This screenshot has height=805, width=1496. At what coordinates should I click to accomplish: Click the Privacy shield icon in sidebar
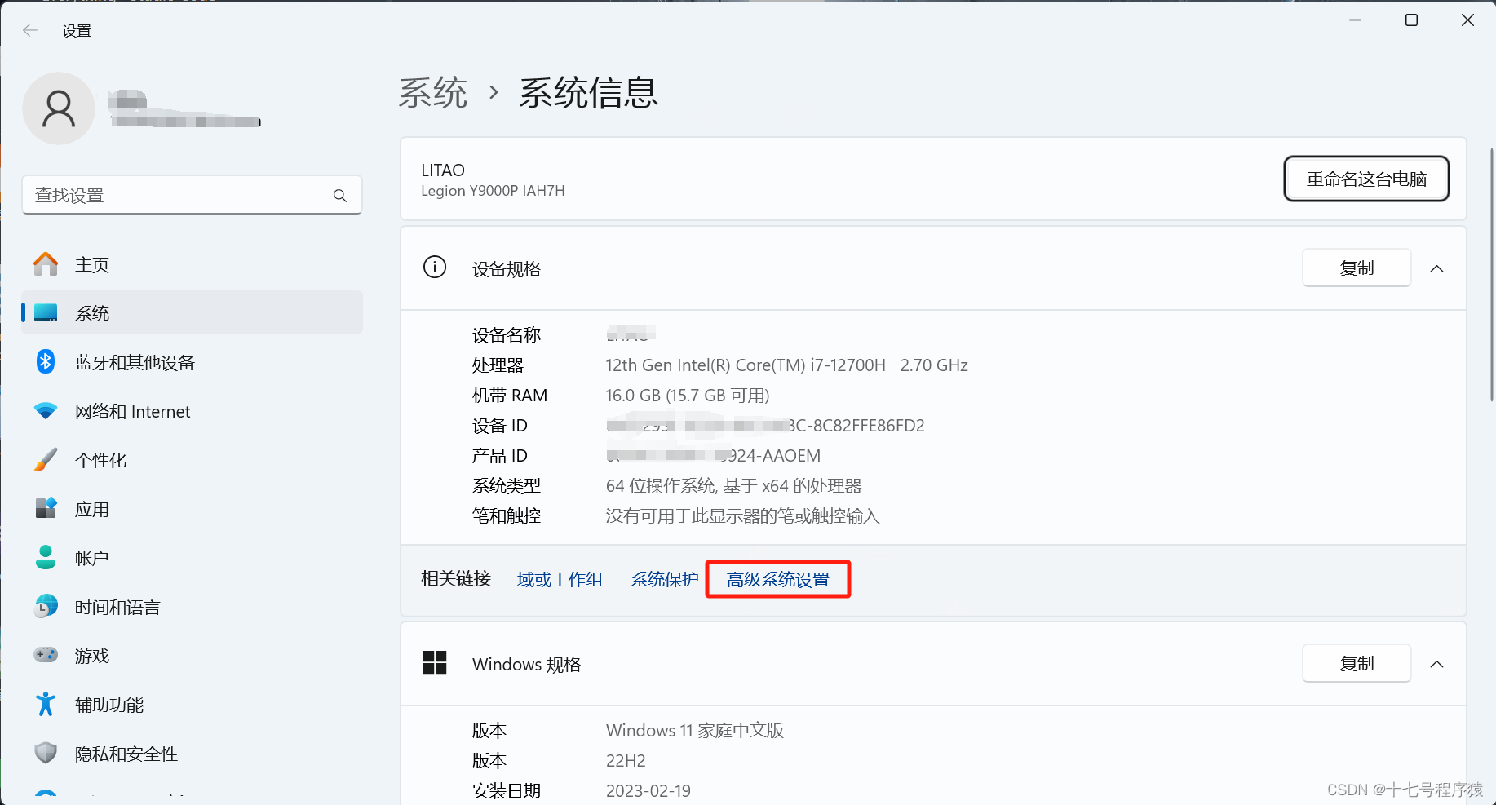click(46, 753)
